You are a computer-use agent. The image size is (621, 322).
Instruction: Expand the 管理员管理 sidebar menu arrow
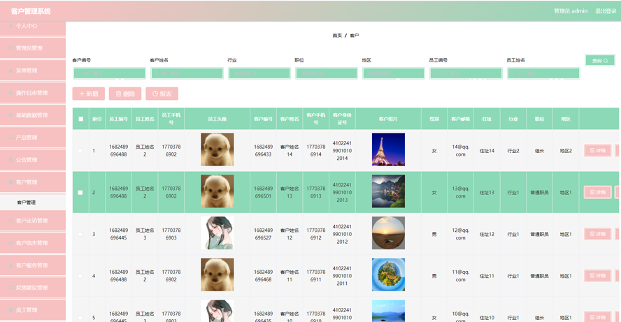pyautogui.click(x=59, y=48)
